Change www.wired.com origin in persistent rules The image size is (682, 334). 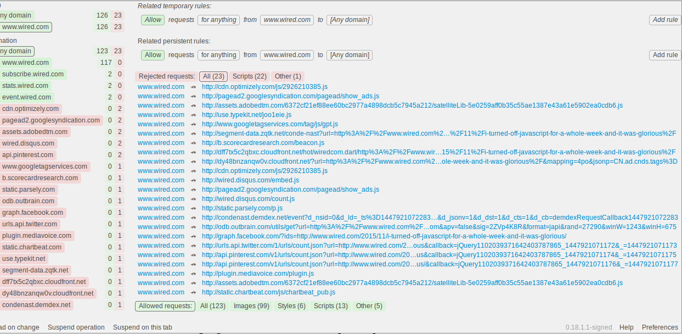point(287,55)
